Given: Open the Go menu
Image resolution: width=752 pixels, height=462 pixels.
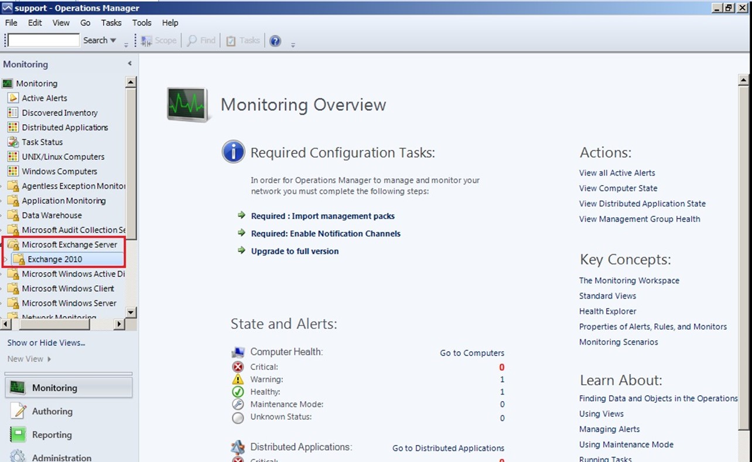Looking at the screenshot, I should click(x=86, y=23).
